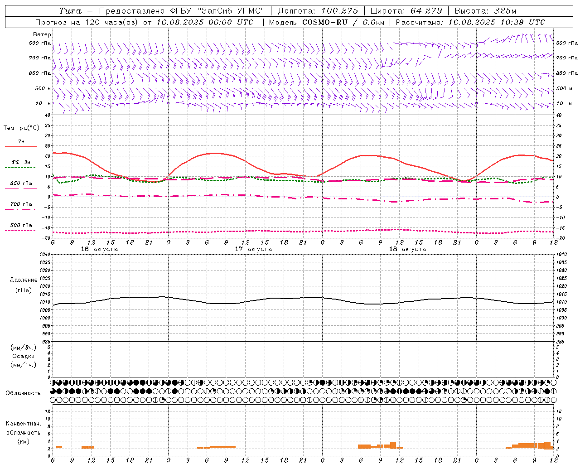
Task: Click the "(км)" unit in convective panel
Action: (x=23, y=441)
